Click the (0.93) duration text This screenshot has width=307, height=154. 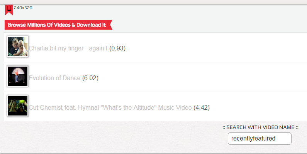coord(118,48)
